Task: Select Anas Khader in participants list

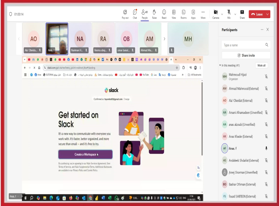Action: [x=245, y=136]
